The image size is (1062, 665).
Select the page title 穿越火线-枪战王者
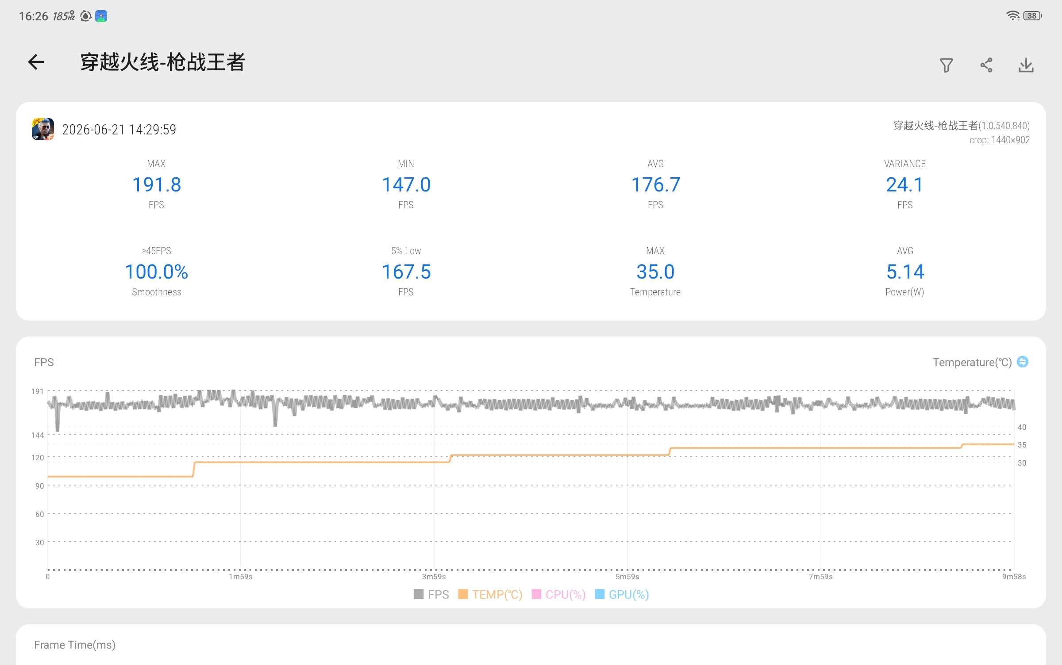162,62
